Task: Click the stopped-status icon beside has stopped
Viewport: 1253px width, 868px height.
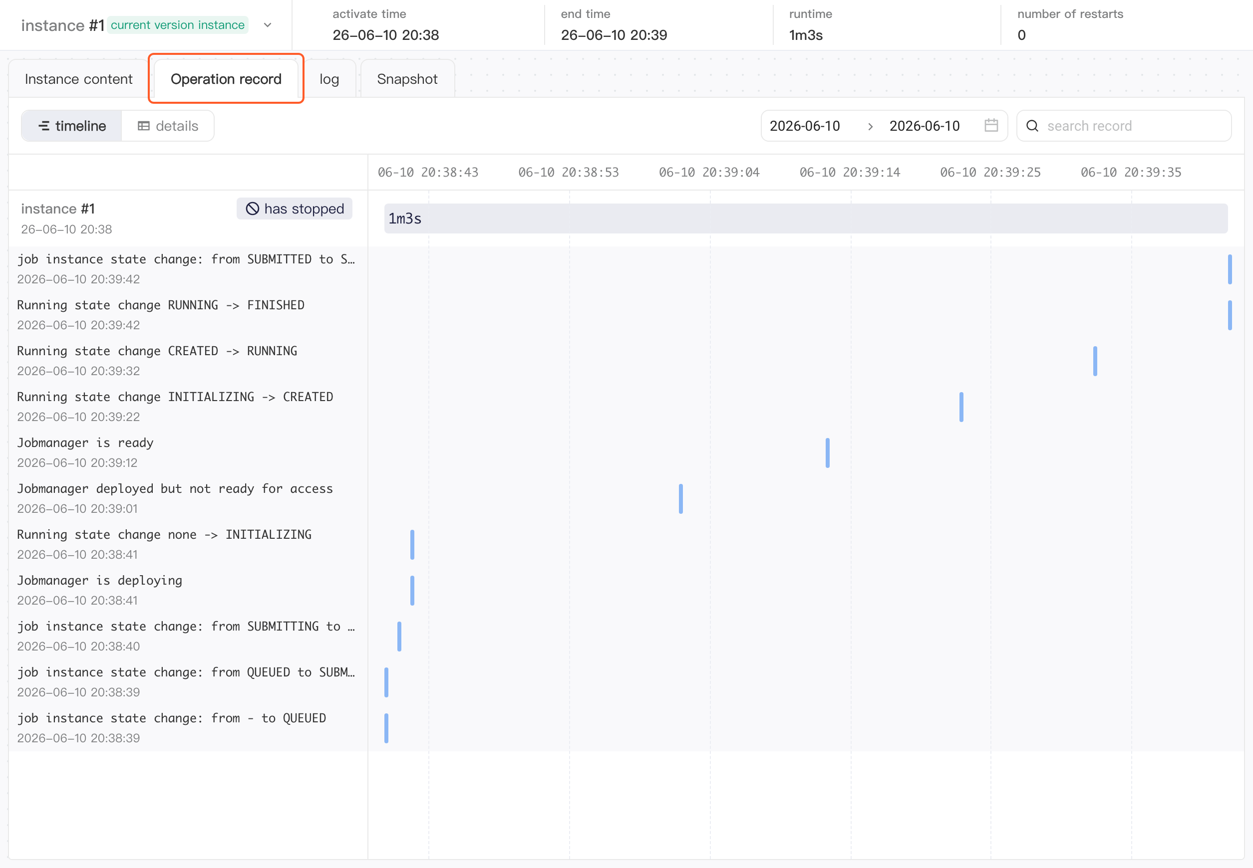Action: [253, 209]
